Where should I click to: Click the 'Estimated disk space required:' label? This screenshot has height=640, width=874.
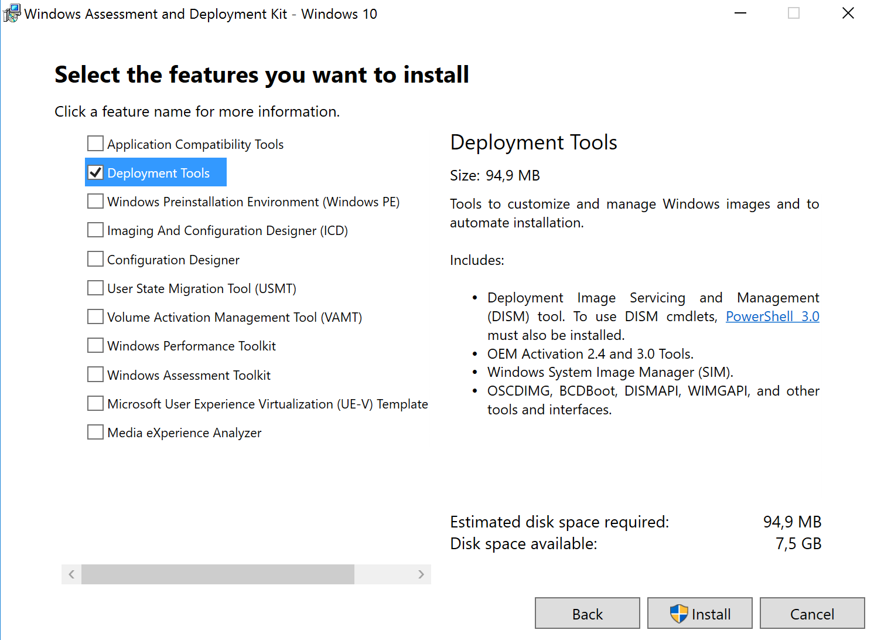[559, 522]
